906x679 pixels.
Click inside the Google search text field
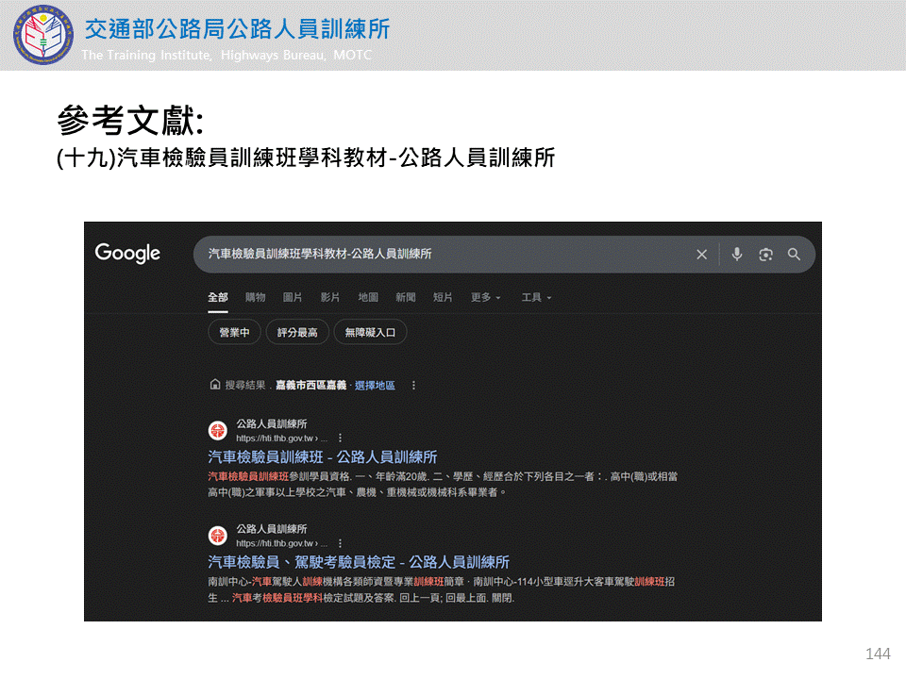[444, 255]
